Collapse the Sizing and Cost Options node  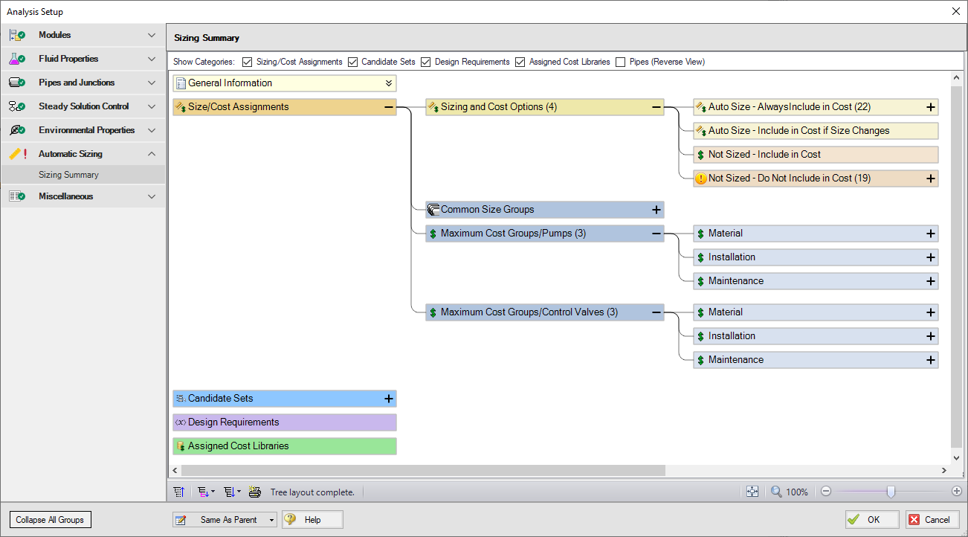click(655, 106)
